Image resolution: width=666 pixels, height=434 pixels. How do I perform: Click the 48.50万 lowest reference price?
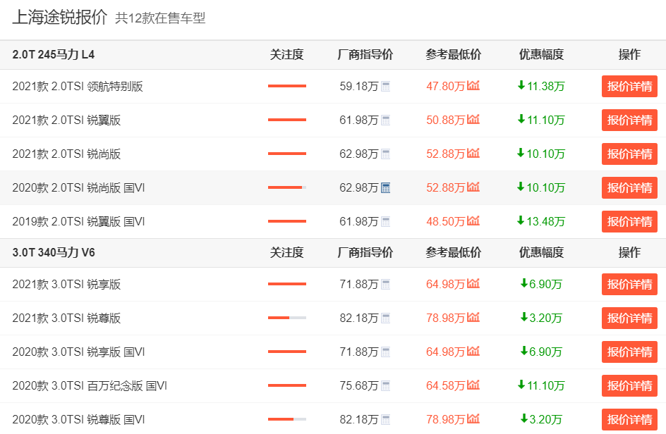[x=446, y=222]
